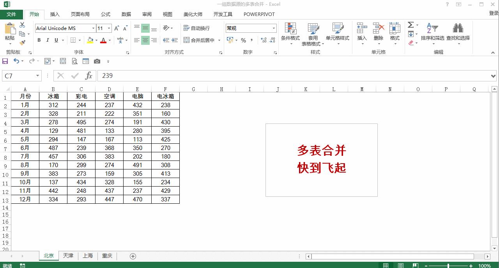
Task: Click the comma style icon
Action: pyautogui.click(x=252, y=40)
